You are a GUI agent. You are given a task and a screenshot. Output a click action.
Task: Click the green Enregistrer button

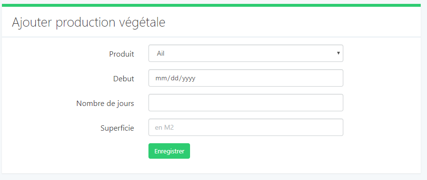coord(169,151)
